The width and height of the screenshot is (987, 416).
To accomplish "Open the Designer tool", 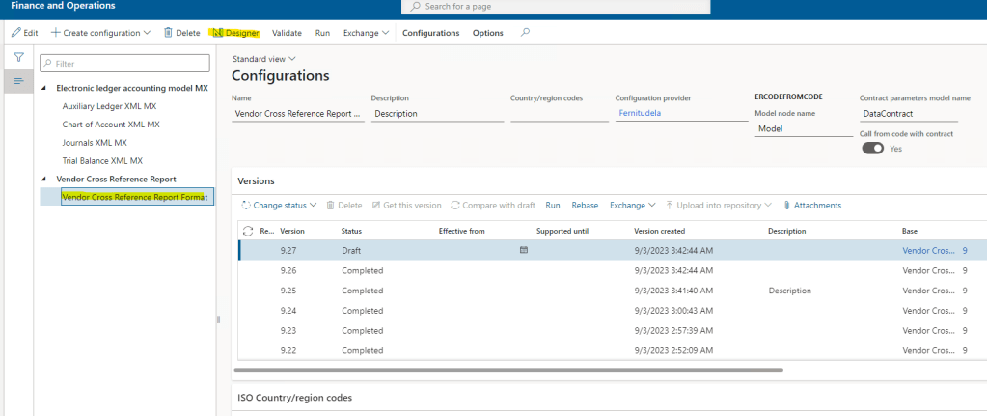I will click(235, 33).
